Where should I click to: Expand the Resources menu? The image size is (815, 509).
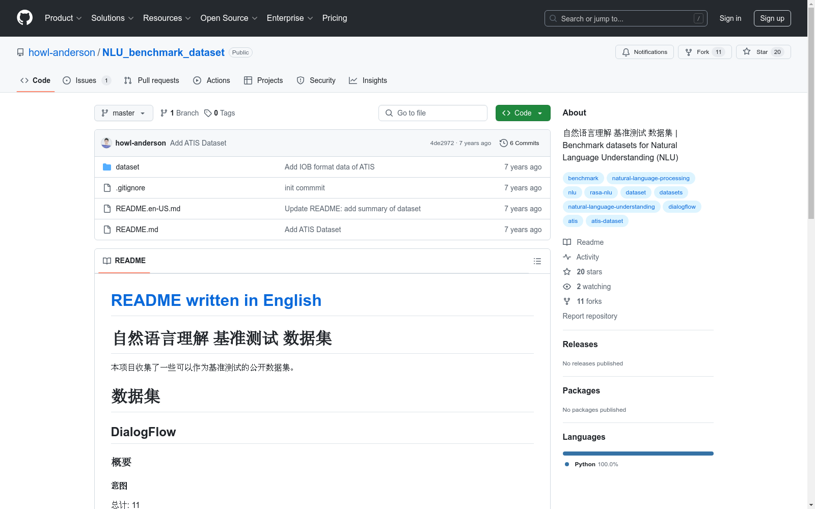(x=167, y=18)
